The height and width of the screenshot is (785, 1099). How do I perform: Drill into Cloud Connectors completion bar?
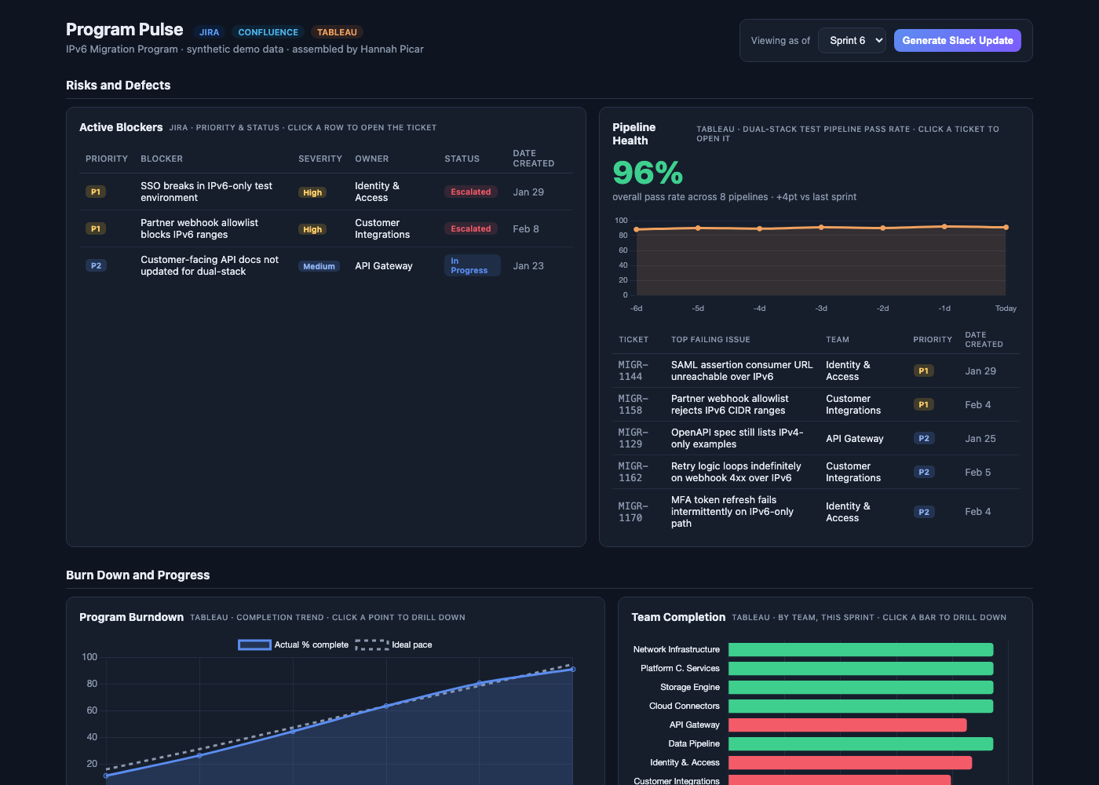[860, 706]
